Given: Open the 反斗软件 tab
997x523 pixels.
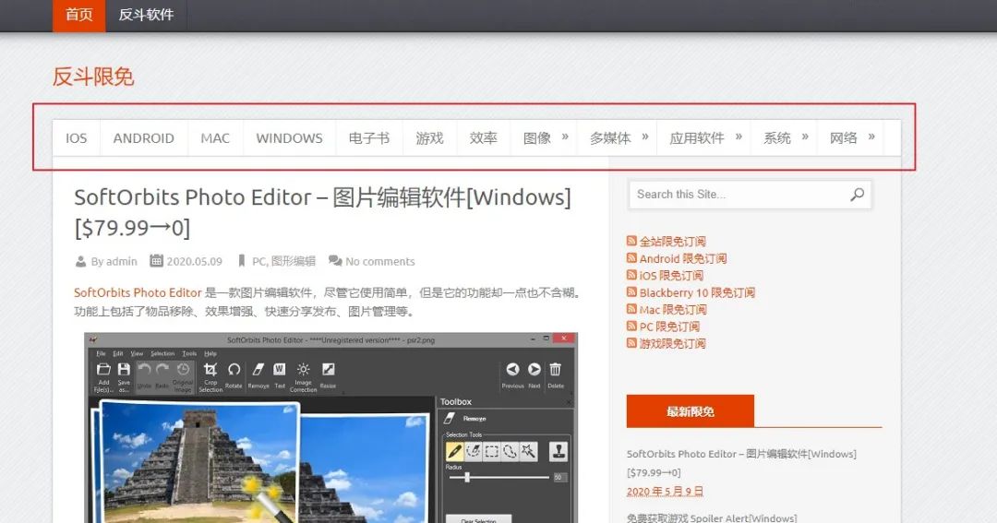Looking at the screenshot, I should pyautogui.click(x=146, y=15).
